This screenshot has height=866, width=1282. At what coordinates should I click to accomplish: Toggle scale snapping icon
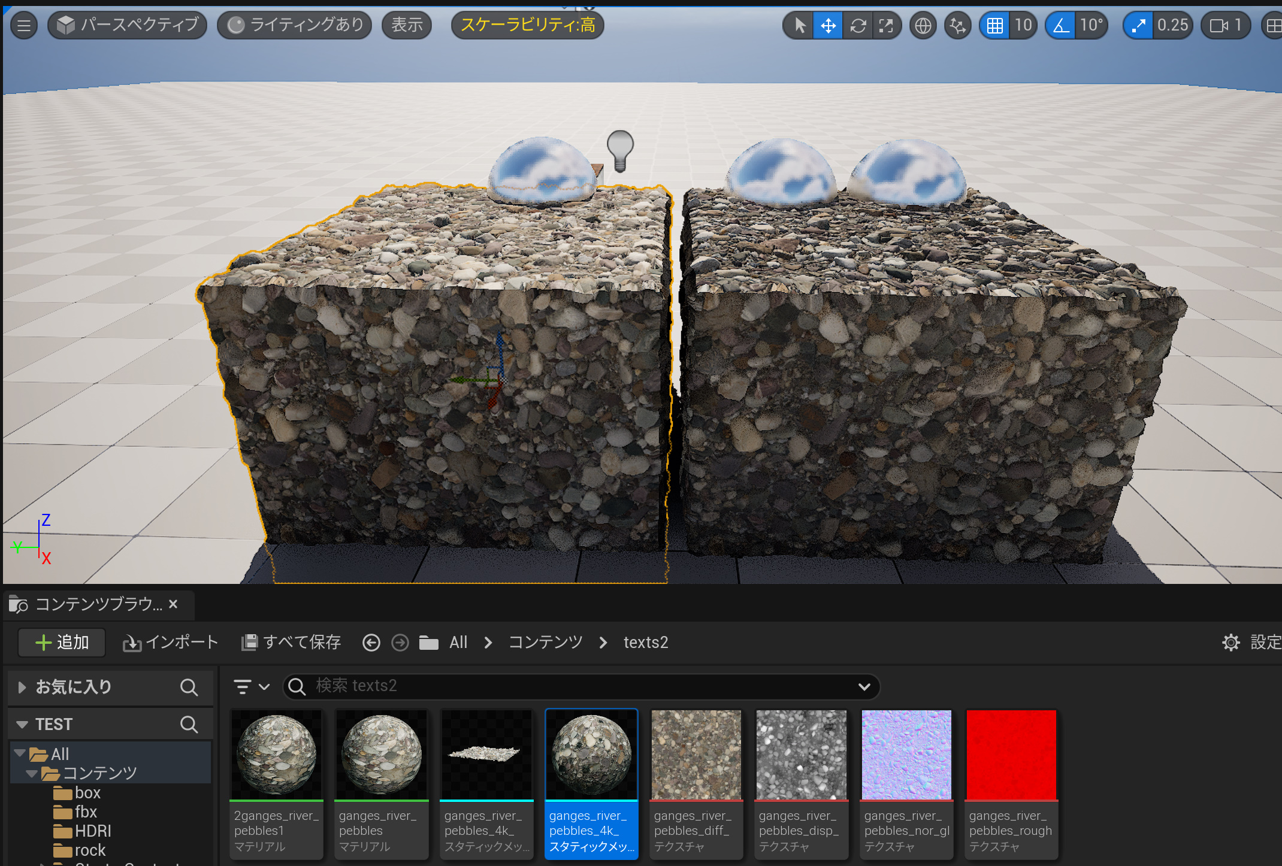click(x=1138, y=26)
